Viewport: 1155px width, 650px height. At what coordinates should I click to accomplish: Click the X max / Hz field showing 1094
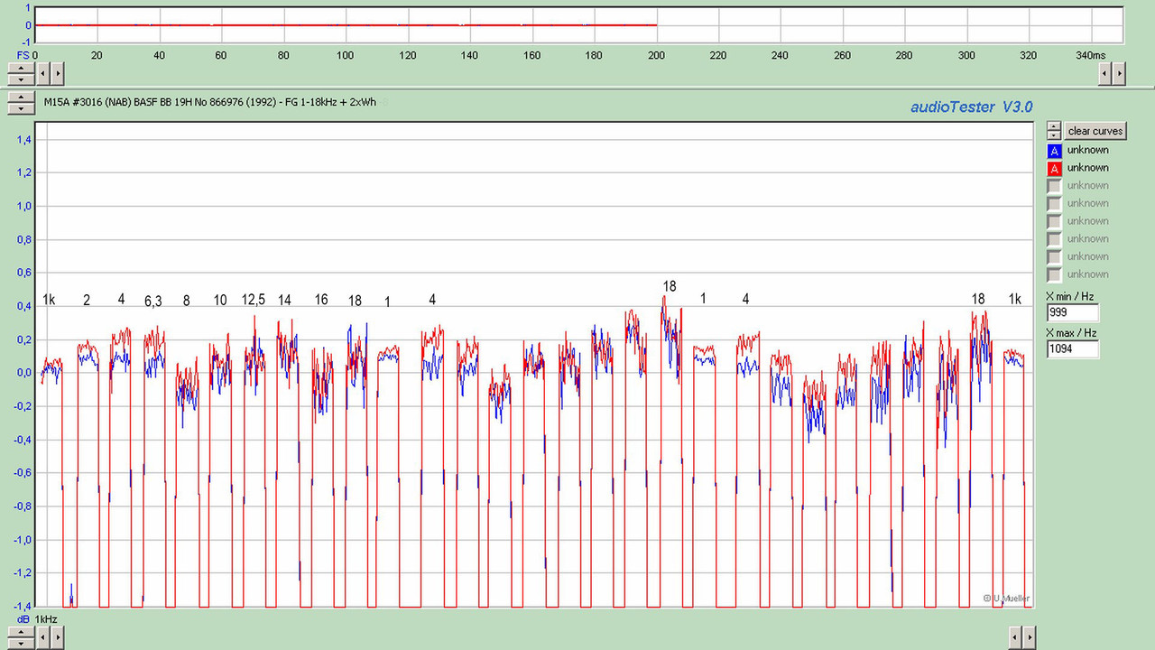1073,348
